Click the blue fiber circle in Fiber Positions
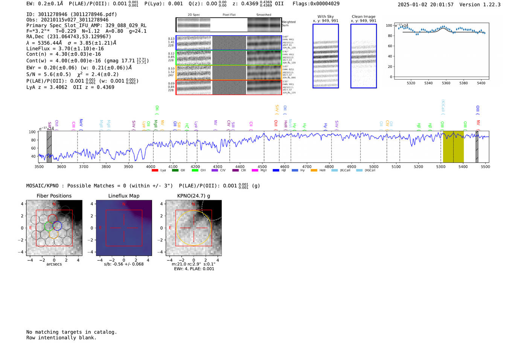Viewport: 527px width, 358px height. point(57,226)
